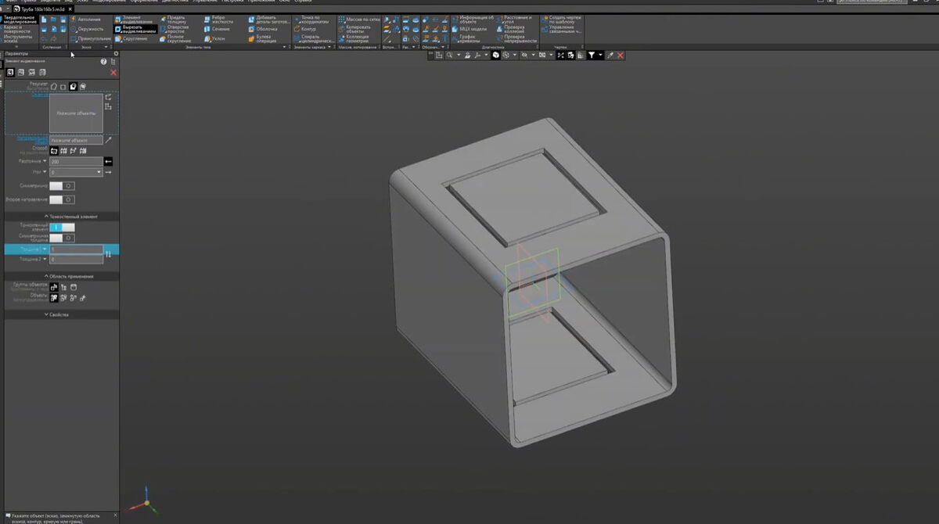The width and height of the screenshot is (939, 524).
Task: Select the Автолиния sketch tool
Action: [85, 20]
